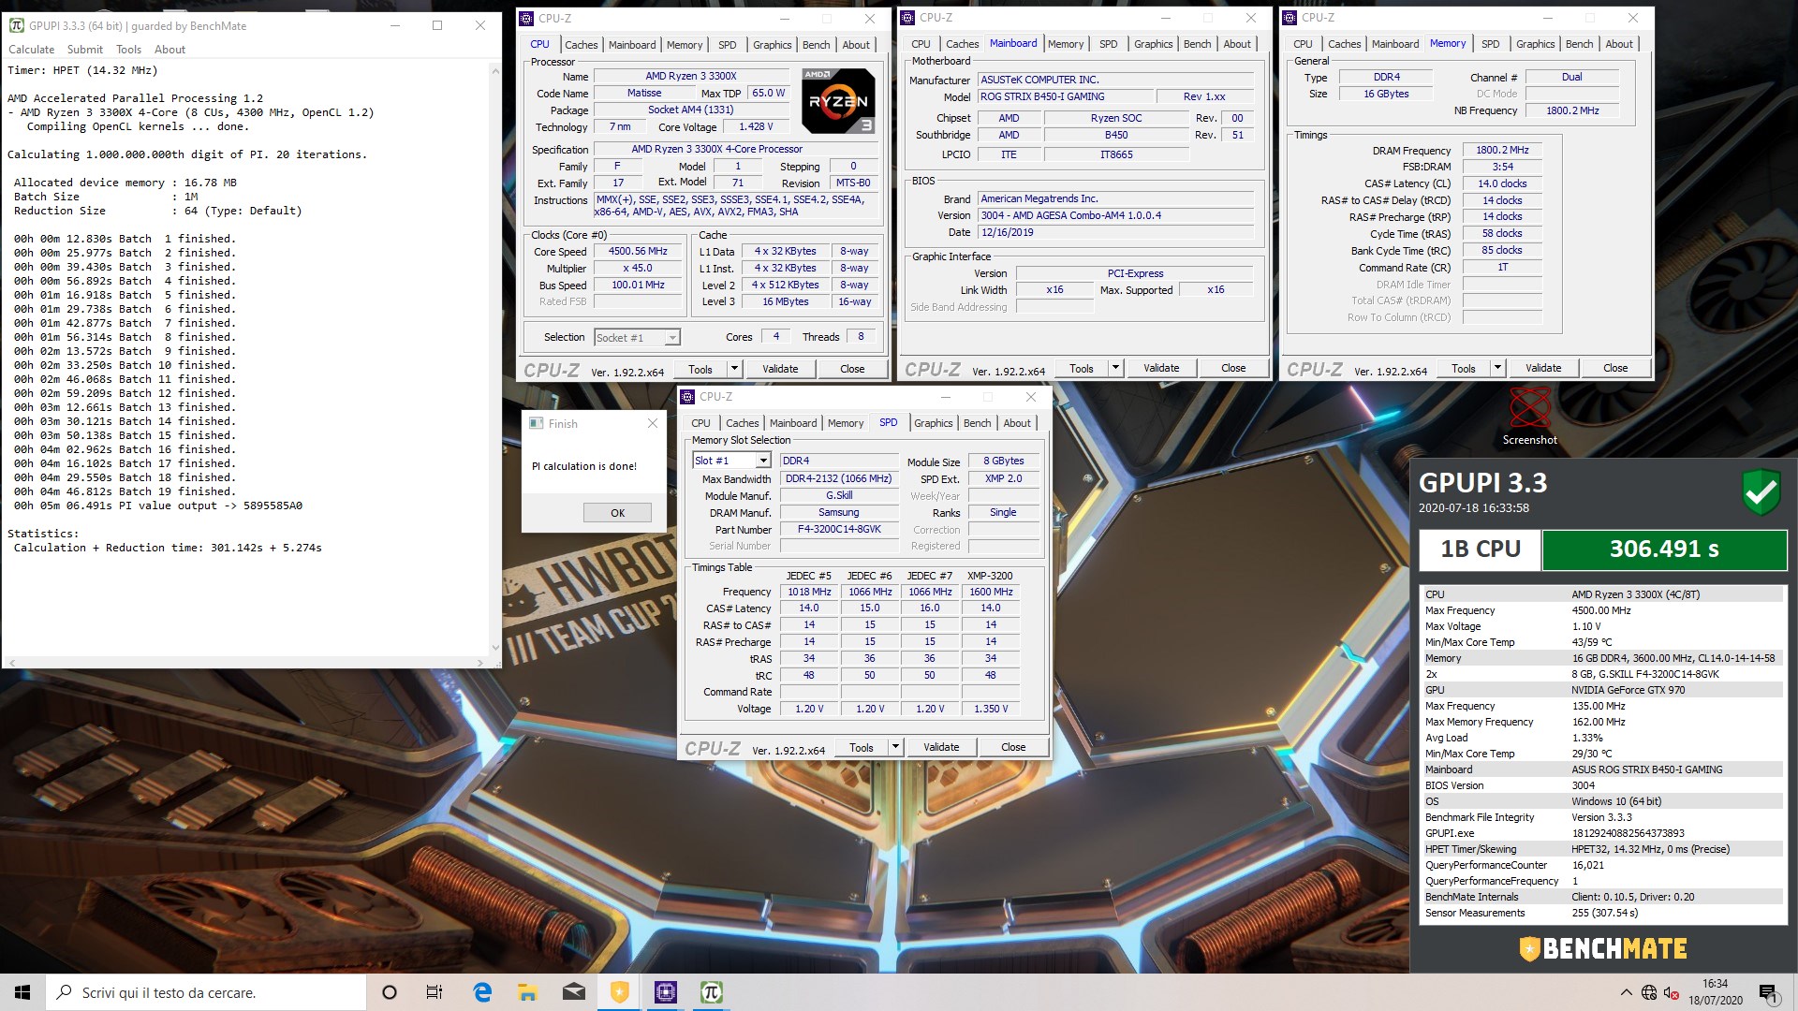This screenshot has width=1798, height=1011.
Task: Click the GPUPI horizontal scrollbar right arrow
Action: coord(480,662)
